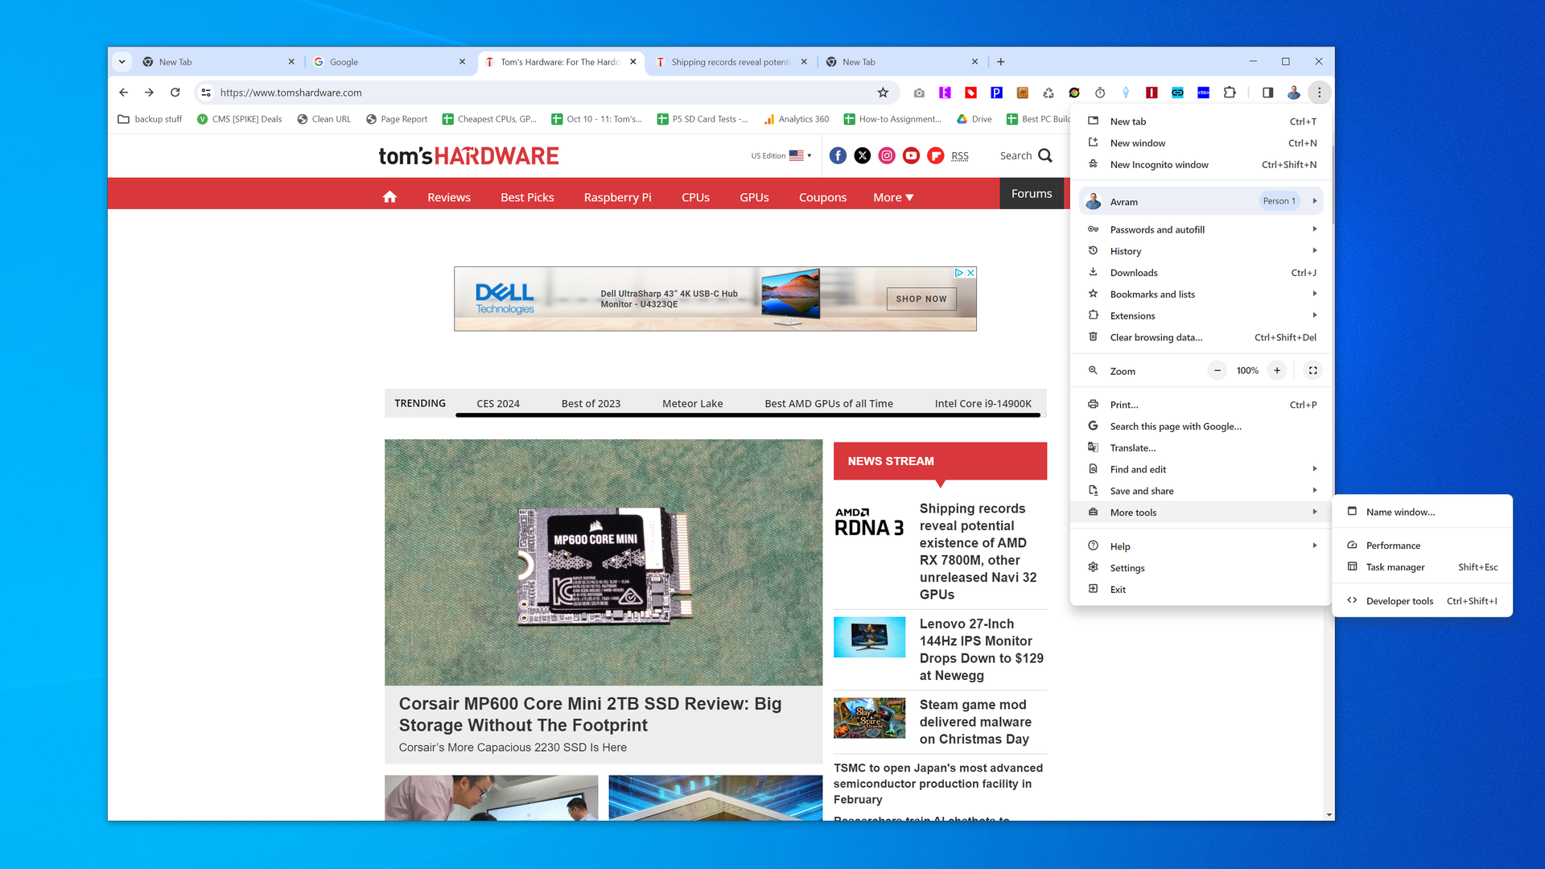Open the Extensions puzzle piece icon
The width and height of the screenshot is (1545, 869).
click(1229, 93)
